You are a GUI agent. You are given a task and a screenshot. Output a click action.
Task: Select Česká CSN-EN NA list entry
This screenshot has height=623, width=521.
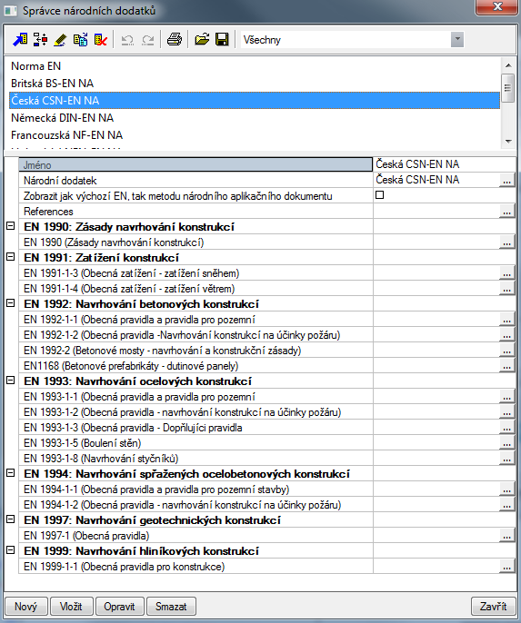click(255, 101)
